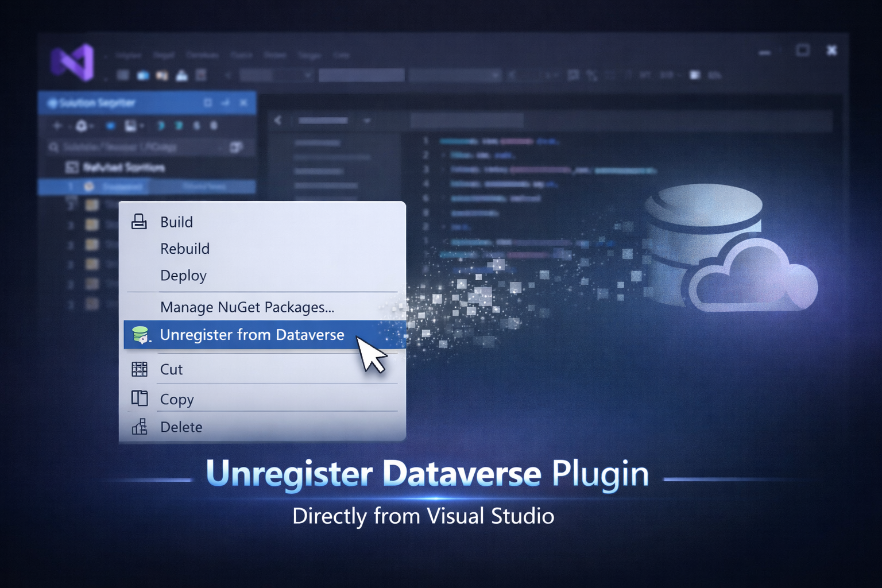Click the Cut icon in the context menu
Image resolution: width=882 pixels, height=588 pixels.
[139, 369]
